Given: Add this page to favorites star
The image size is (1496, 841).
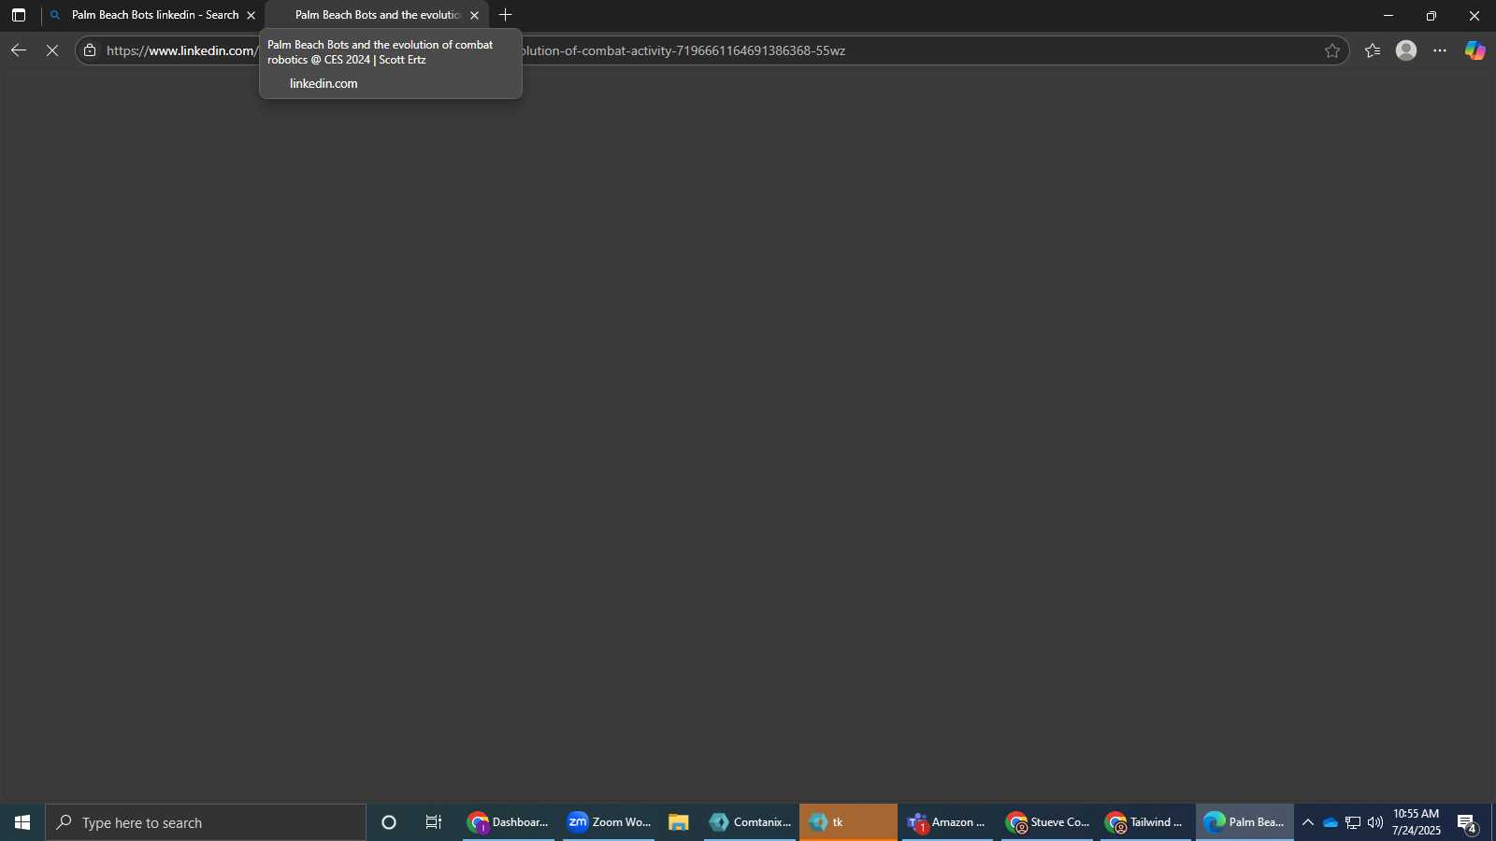Looking at the screenshot, I should 1332,50.
